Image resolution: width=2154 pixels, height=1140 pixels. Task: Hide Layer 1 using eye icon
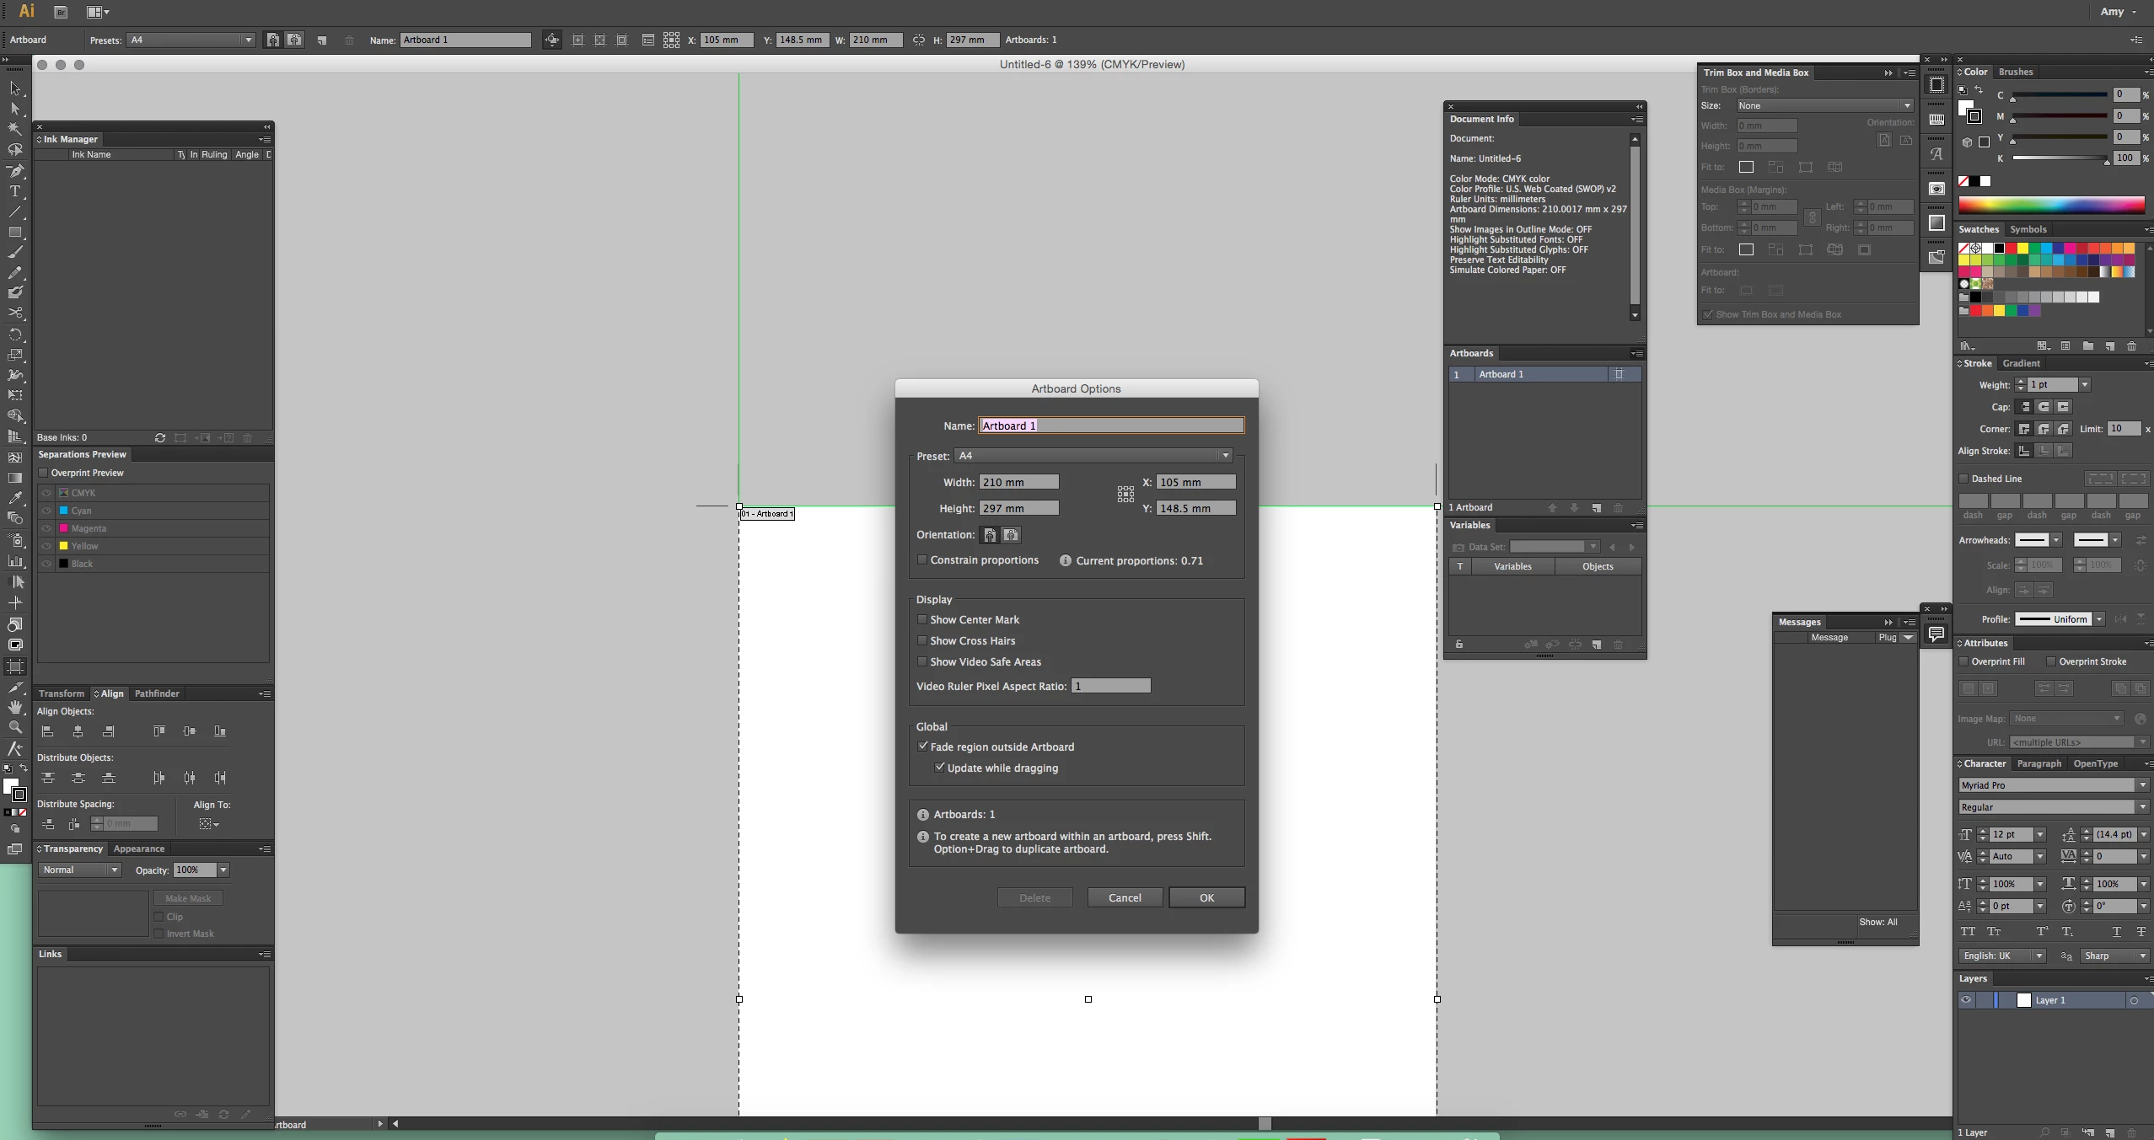coord(1966,1000)
